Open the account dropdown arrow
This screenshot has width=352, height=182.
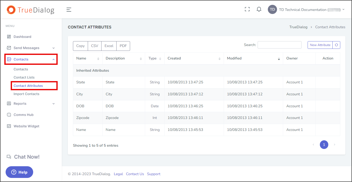[x=343, y=9]
